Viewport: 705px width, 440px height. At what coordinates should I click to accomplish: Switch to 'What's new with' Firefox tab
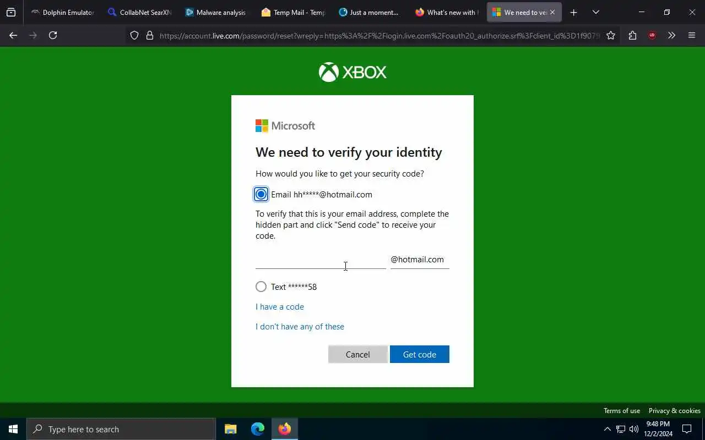click(447, 12)
